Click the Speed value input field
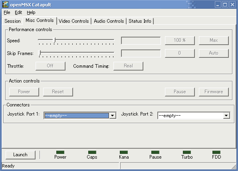Image resolution: width=238 pixels, height=171 pixels. [141, 41]
